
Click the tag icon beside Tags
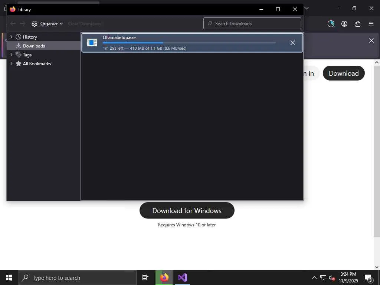point(19,55)
